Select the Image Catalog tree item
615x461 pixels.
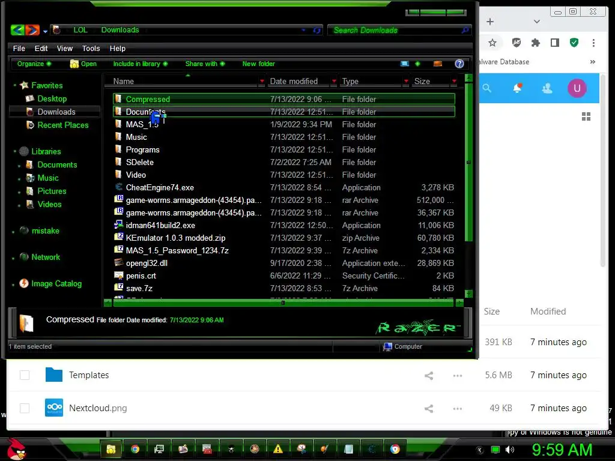51,283
